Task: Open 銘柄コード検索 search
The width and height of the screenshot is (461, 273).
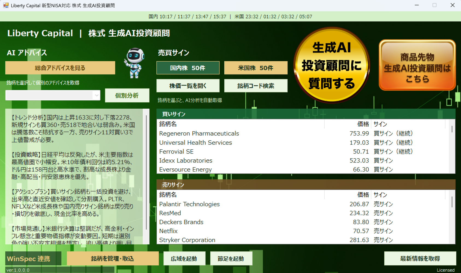Action: point(256,86)
